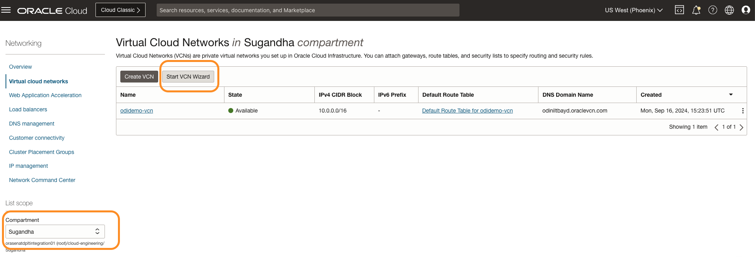Click the List scope heading

tap(19, 203)
